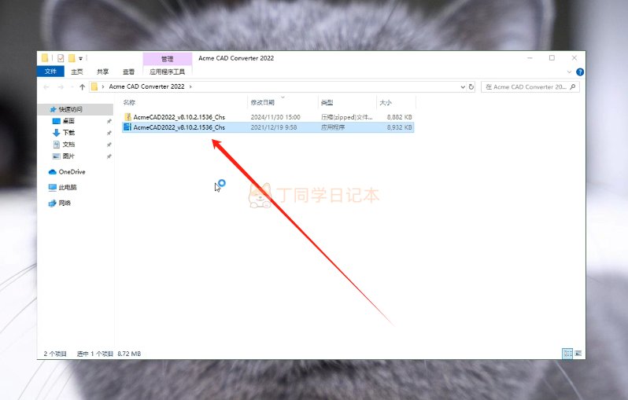628x400 pixels.
Task: Sort by 名称 column header
Action: [129, 103]
